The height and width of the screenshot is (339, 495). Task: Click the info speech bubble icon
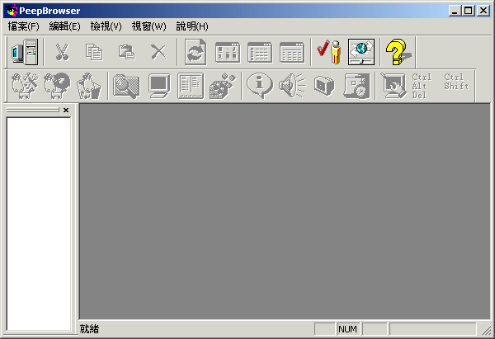260,85
